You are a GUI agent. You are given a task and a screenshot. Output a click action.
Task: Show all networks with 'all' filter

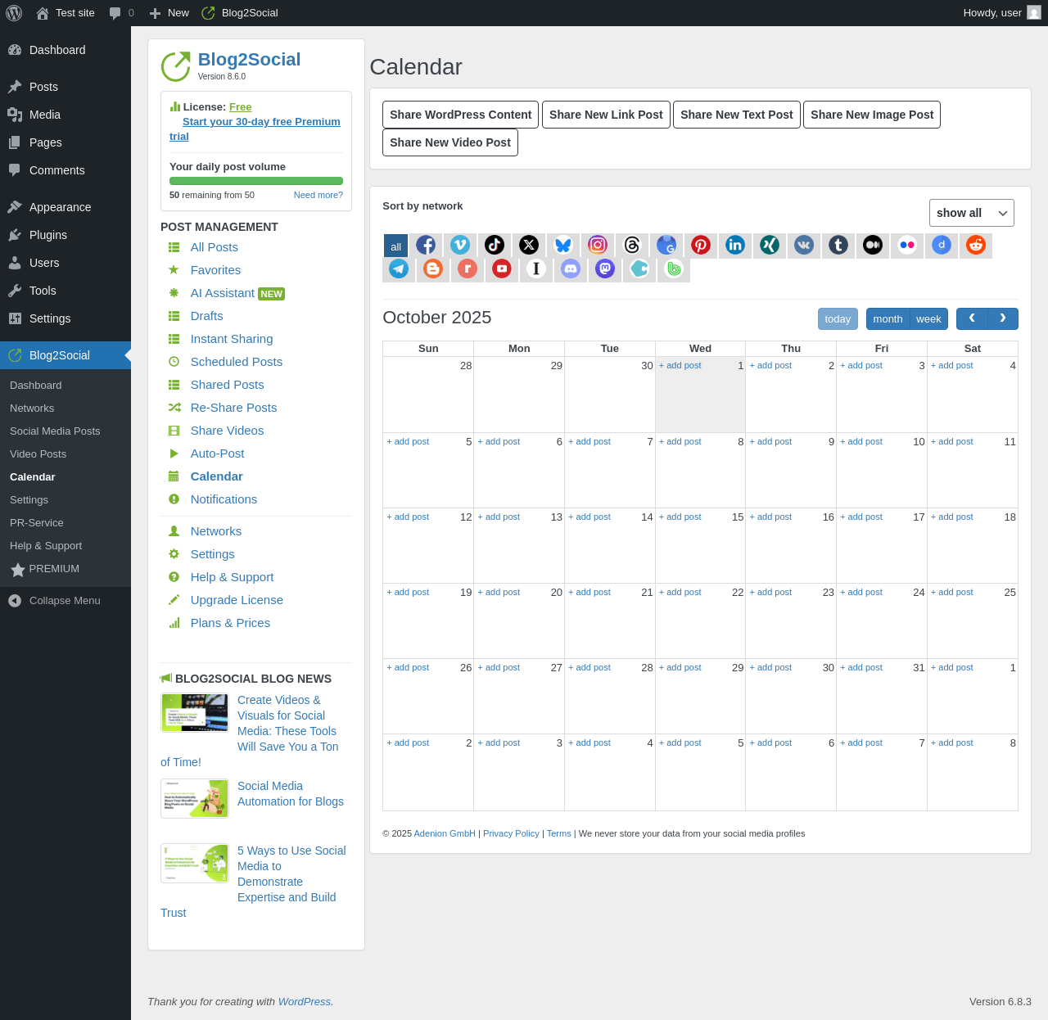click(395, 246)
